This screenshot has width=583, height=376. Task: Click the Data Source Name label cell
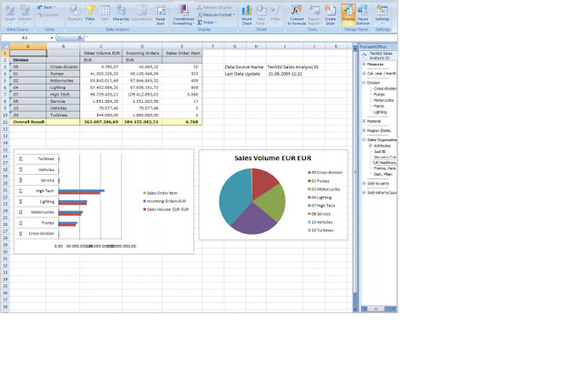(x=244, y=66)
